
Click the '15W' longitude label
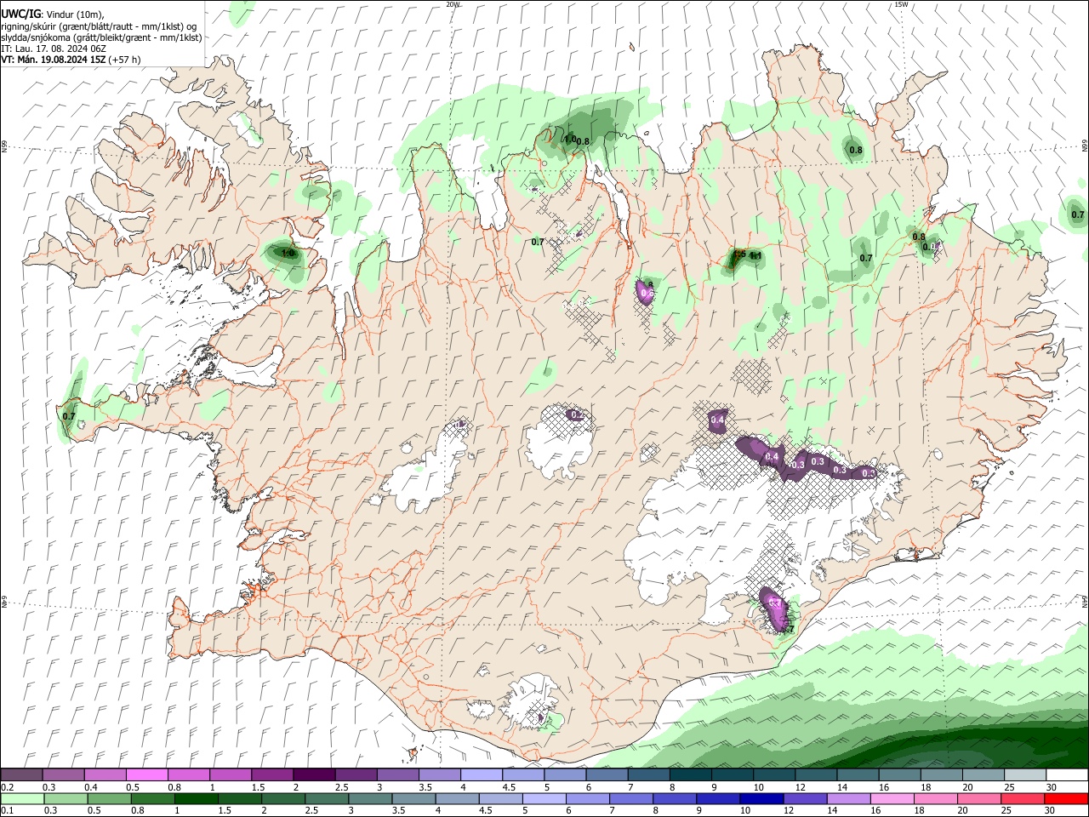[901, 4]
